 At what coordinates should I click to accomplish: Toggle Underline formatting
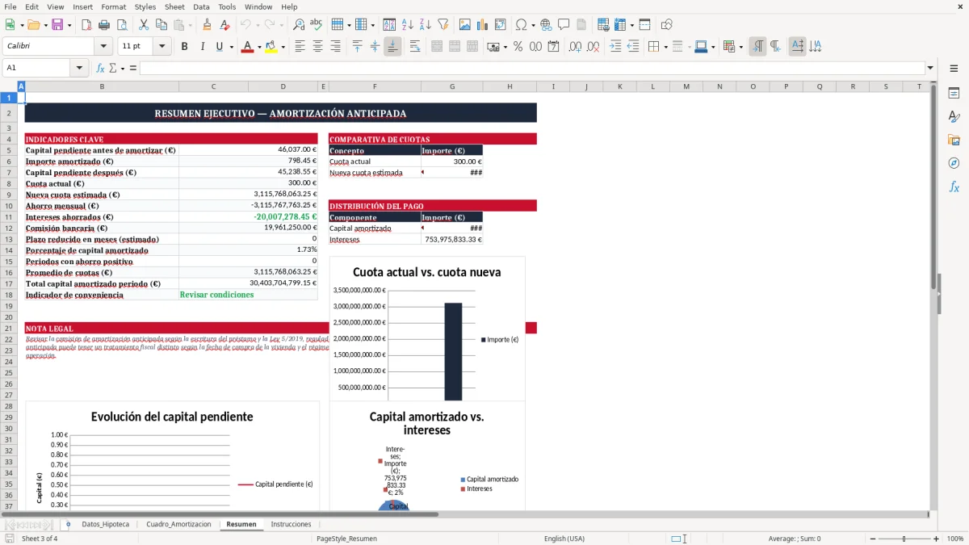coord(219,47)
